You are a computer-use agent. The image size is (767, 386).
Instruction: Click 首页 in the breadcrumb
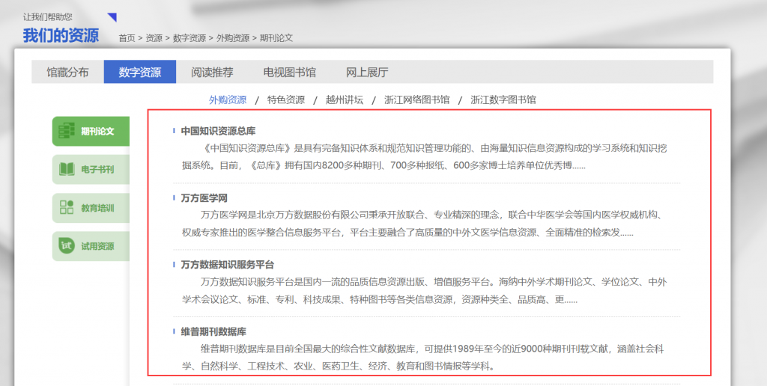[127, 38]
